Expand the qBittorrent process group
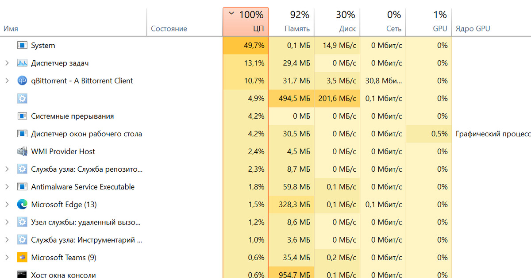Image resolution: width=531 pixels, height=278 pixels. pyautogui.click(x=7, y=81)
